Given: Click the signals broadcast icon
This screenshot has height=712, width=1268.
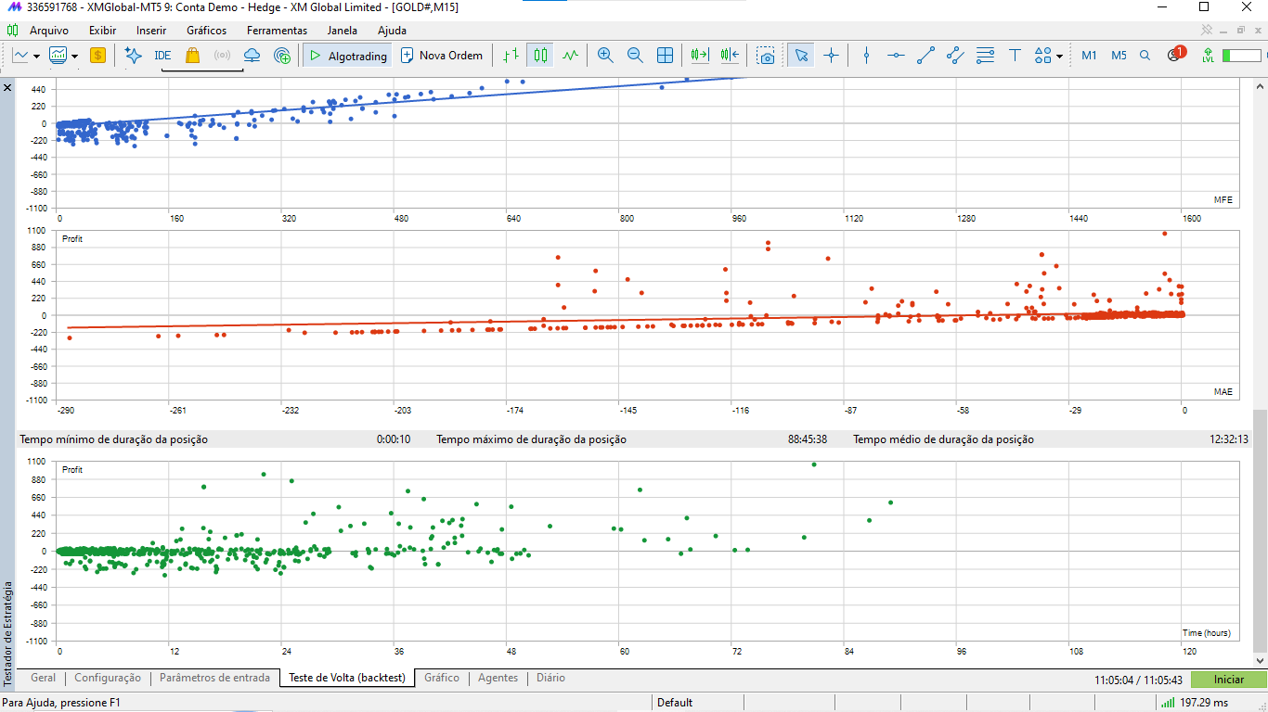Looking at the screenshot, I should pyautogui.click(x=222, y=56).
